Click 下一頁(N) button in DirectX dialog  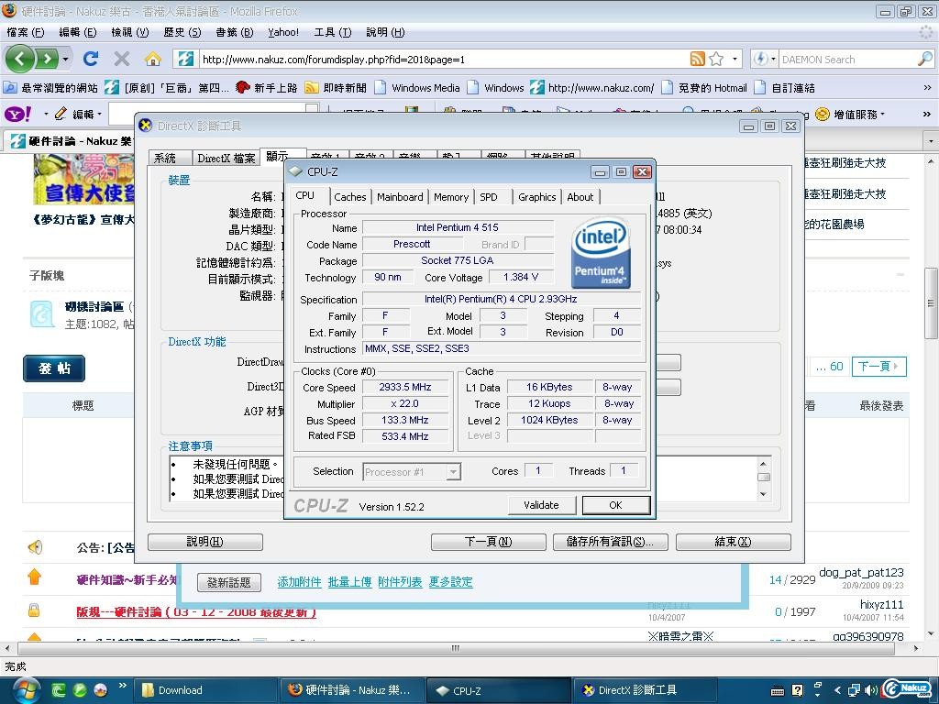[488, 542]
